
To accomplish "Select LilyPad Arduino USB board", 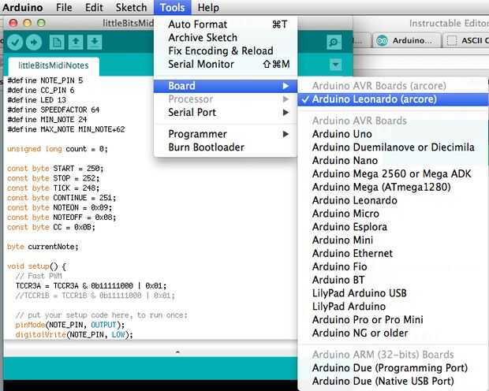I will [x=393, y=293].
